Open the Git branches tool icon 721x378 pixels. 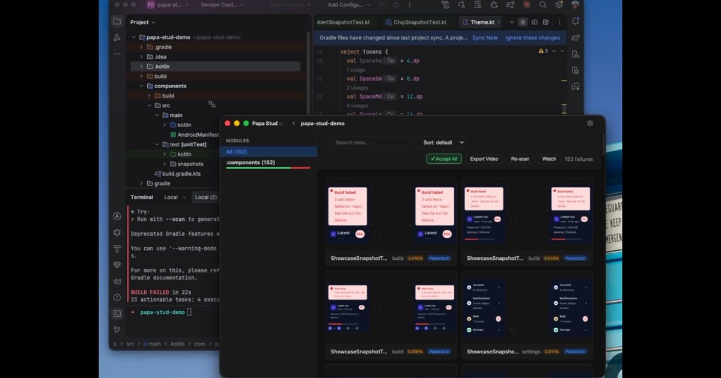click(x=117, y=329)
